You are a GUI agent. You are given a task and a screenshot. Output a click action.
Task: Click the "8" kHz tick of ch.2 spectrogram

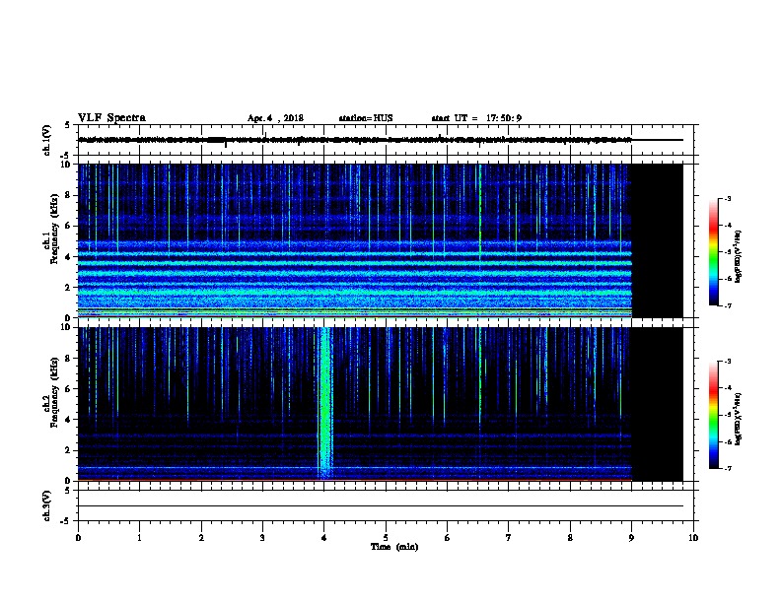[69, 359]
